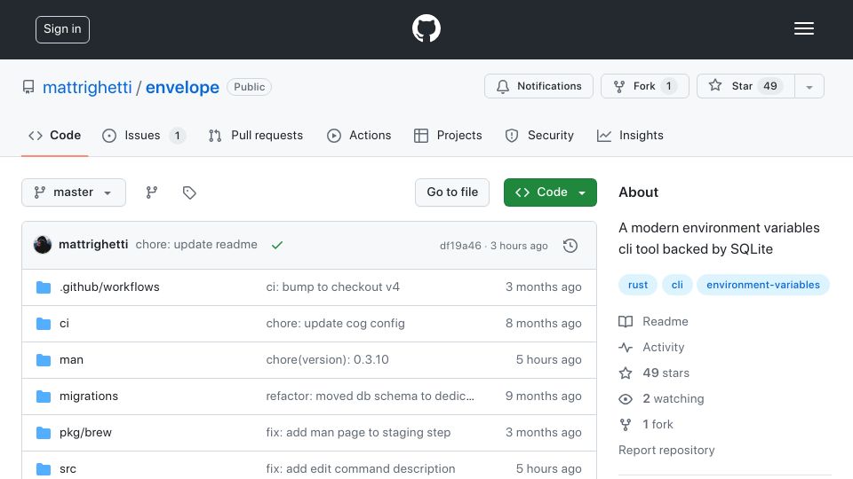Open the 'chore: update readme' commit message

[x=196, y=245]
